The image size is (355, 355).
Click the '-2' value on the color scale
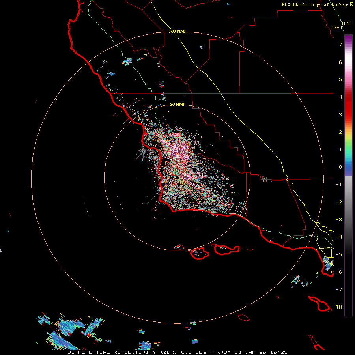pyautogui.click(x=339, y=202)
